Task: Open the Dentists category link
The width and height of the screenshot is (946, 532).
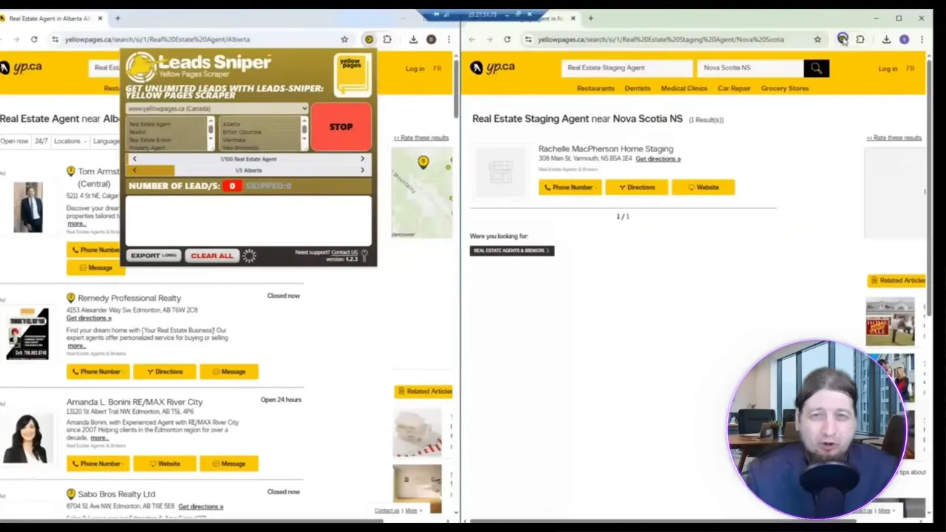Action: point(637,89)
